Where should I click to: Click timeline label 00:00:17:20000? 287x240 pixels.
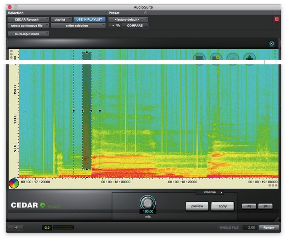click(36, 182)
